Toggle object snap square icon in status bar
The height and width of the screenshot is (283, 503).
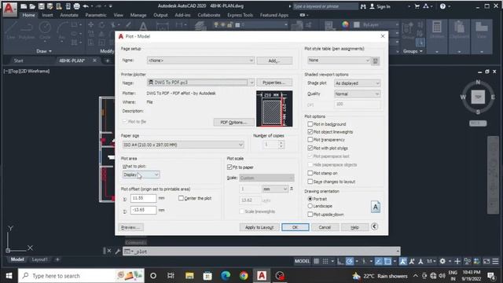click(x=387, y=261)
